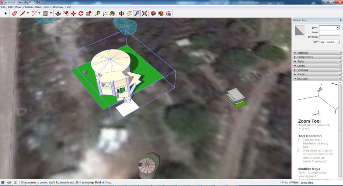Open the File menu

click(x=3, y=7)
